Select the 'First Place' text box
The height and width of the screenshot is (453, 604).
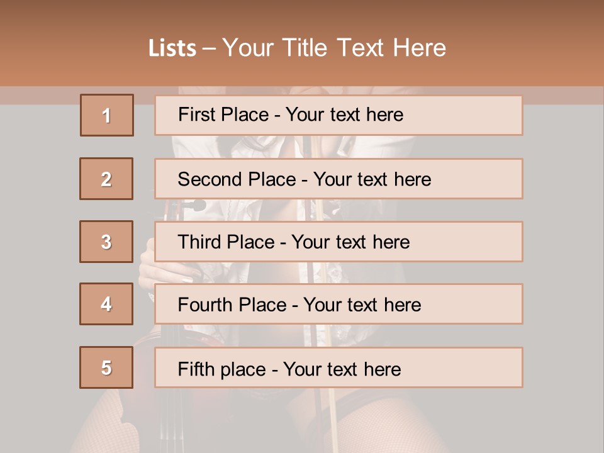338,115
